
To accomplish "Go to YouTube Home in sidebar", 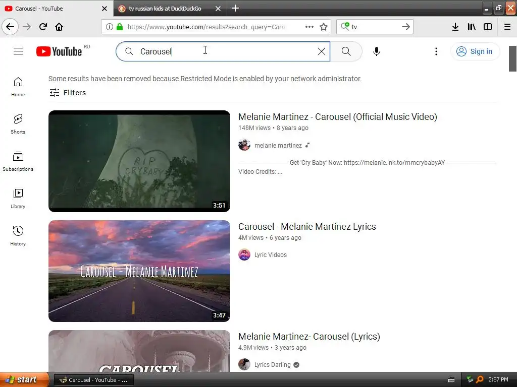I will pyautogui.click(x=18, y=87).
